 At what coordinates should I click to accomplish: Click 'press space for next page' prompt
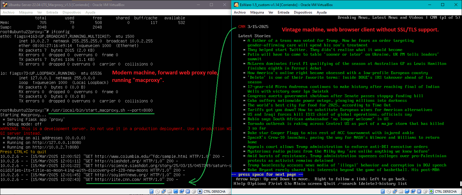(x=267, y=174)
